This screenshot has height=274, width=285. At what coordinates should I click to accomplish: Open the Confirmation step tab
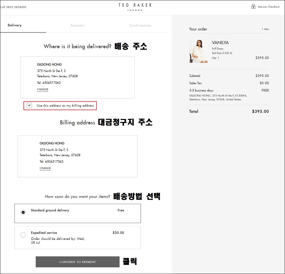[140, 25]
